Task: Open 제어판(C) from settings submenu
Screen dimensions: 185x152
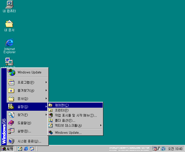Action: tap(75, 105)
